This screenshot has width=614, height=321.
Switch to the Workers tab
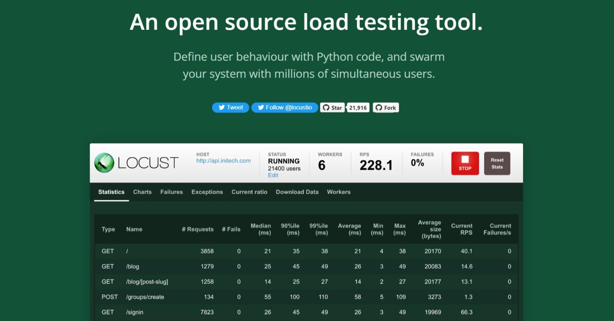coord(339,192)
